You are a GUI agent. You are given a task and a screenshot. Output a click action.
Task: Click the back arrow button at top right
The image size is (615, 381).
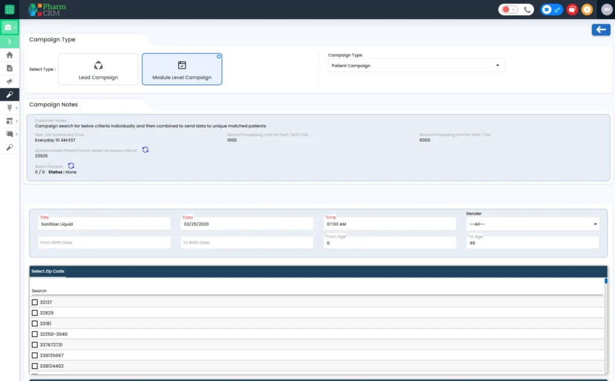click(601, 29)
